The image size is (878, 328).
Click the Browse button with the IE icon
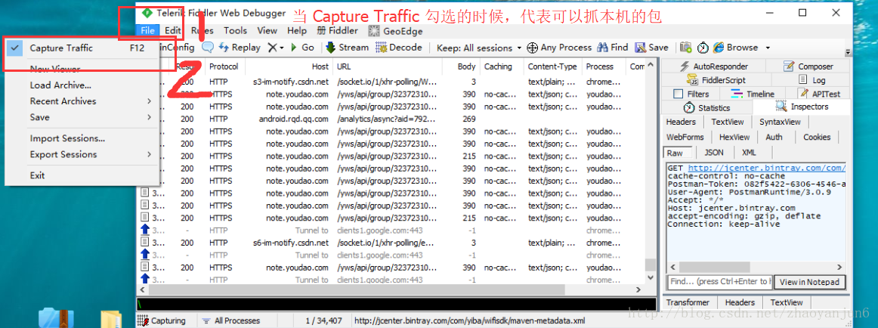point(735,48)
